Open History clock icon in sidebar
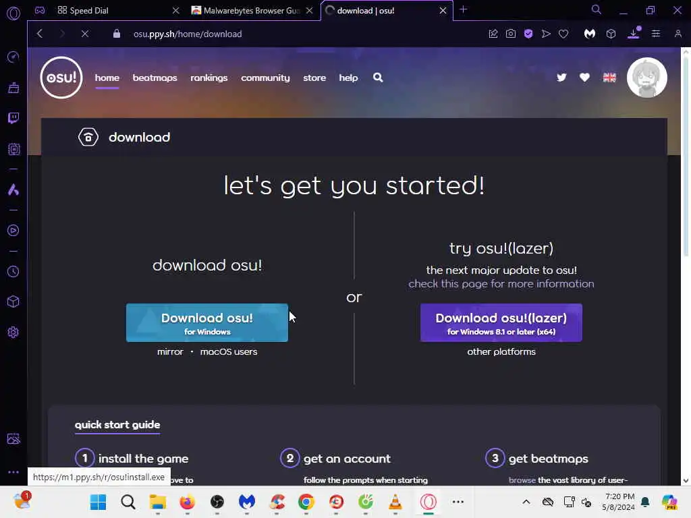 point(13,271)
